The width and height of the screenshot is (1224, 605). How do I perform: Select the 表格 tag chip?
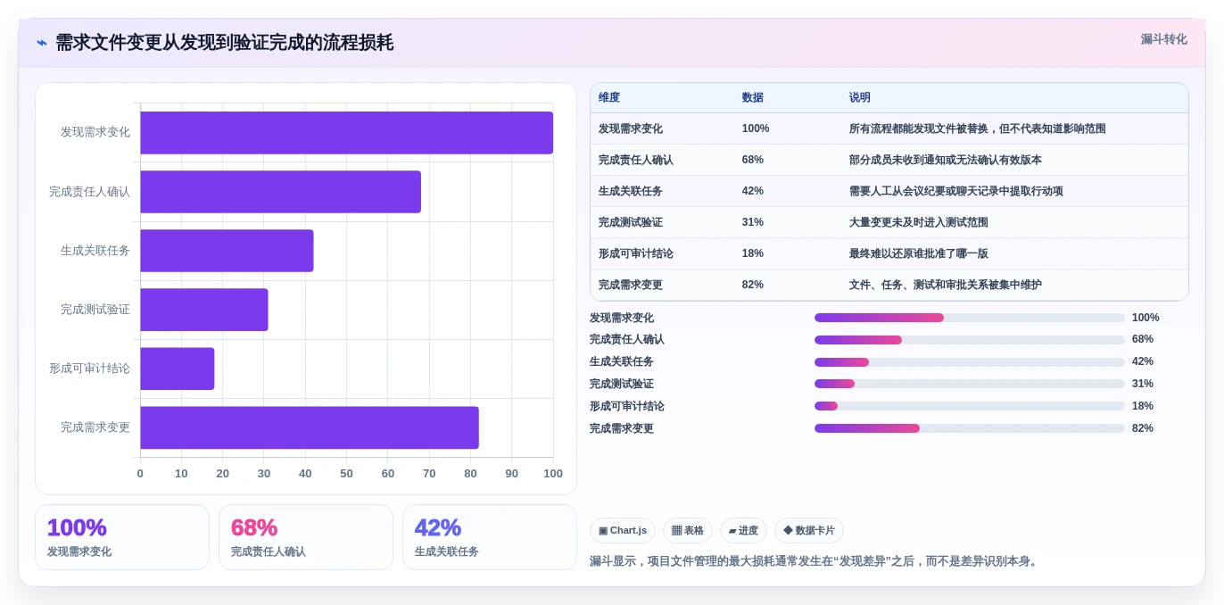tap(688, 531)
